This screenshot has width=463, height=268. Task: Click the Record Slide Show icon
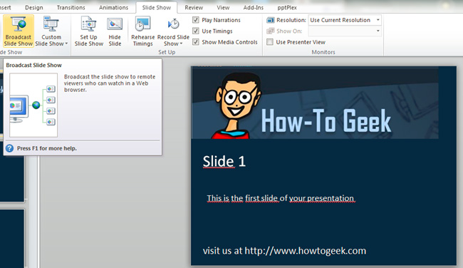pos(173,24)
